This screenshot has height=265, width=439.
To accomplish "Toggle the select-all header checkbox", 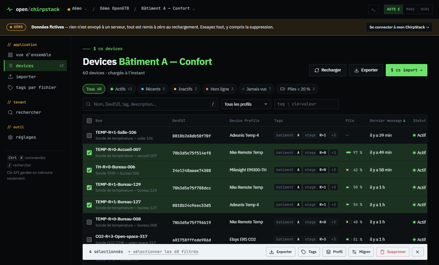I will [x=89, y=121].
